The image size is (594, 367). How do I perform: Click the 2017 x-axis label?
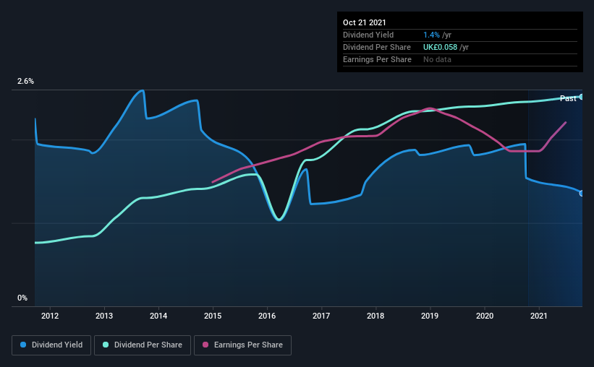pyautogui.click(x=321, y=316)
